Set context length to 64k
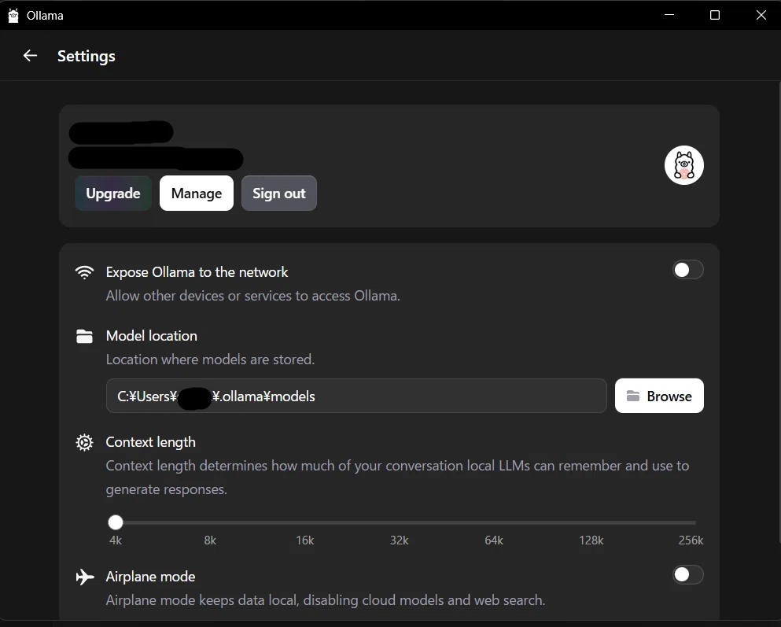781x627 pixels. pyautogui.click(x=494, y=540)
